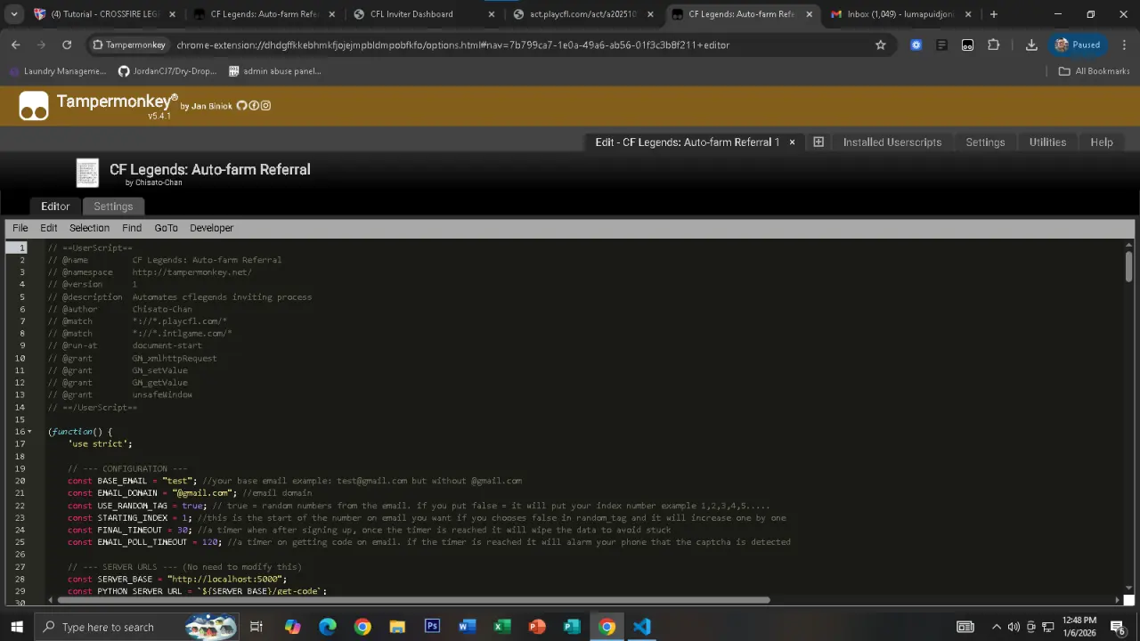Click the editor vertical scrollbar thumb

[1129, 264]
